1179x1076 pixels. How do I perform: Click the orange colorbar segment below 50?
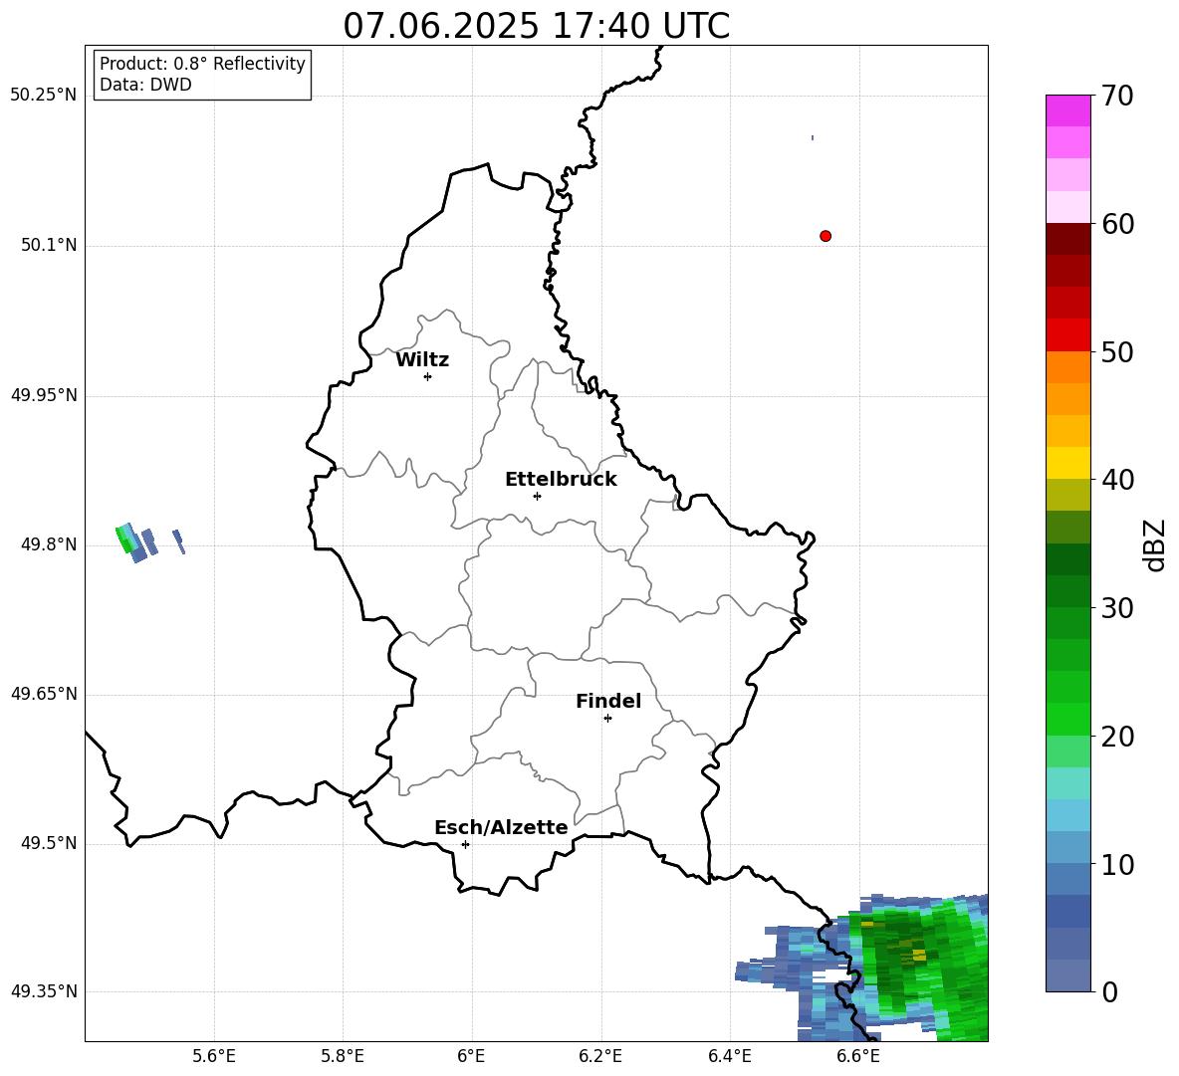tap(1068, 366)
